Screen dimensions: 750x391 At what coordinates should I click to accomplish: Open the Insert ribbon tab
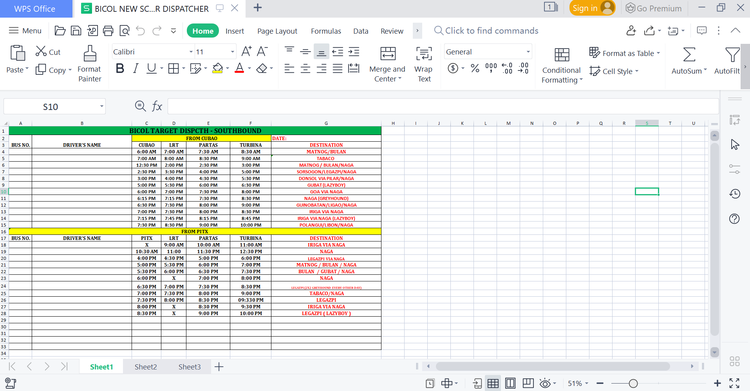point(235,31)
